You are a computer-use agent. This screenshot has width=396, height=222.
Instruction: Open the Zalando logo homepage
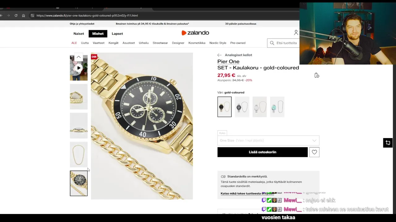195,33
